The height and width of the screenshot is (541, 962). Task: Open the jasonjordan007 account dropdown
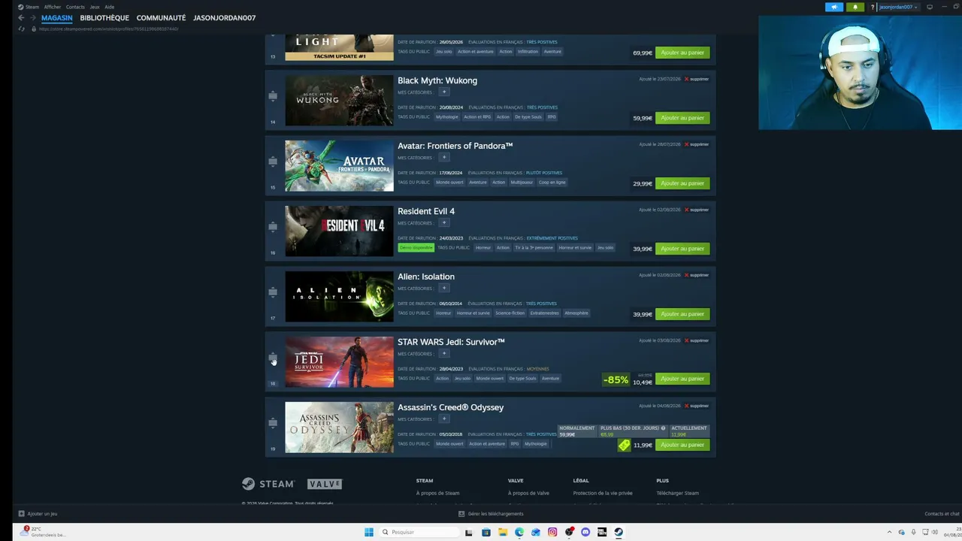(897, 8)
